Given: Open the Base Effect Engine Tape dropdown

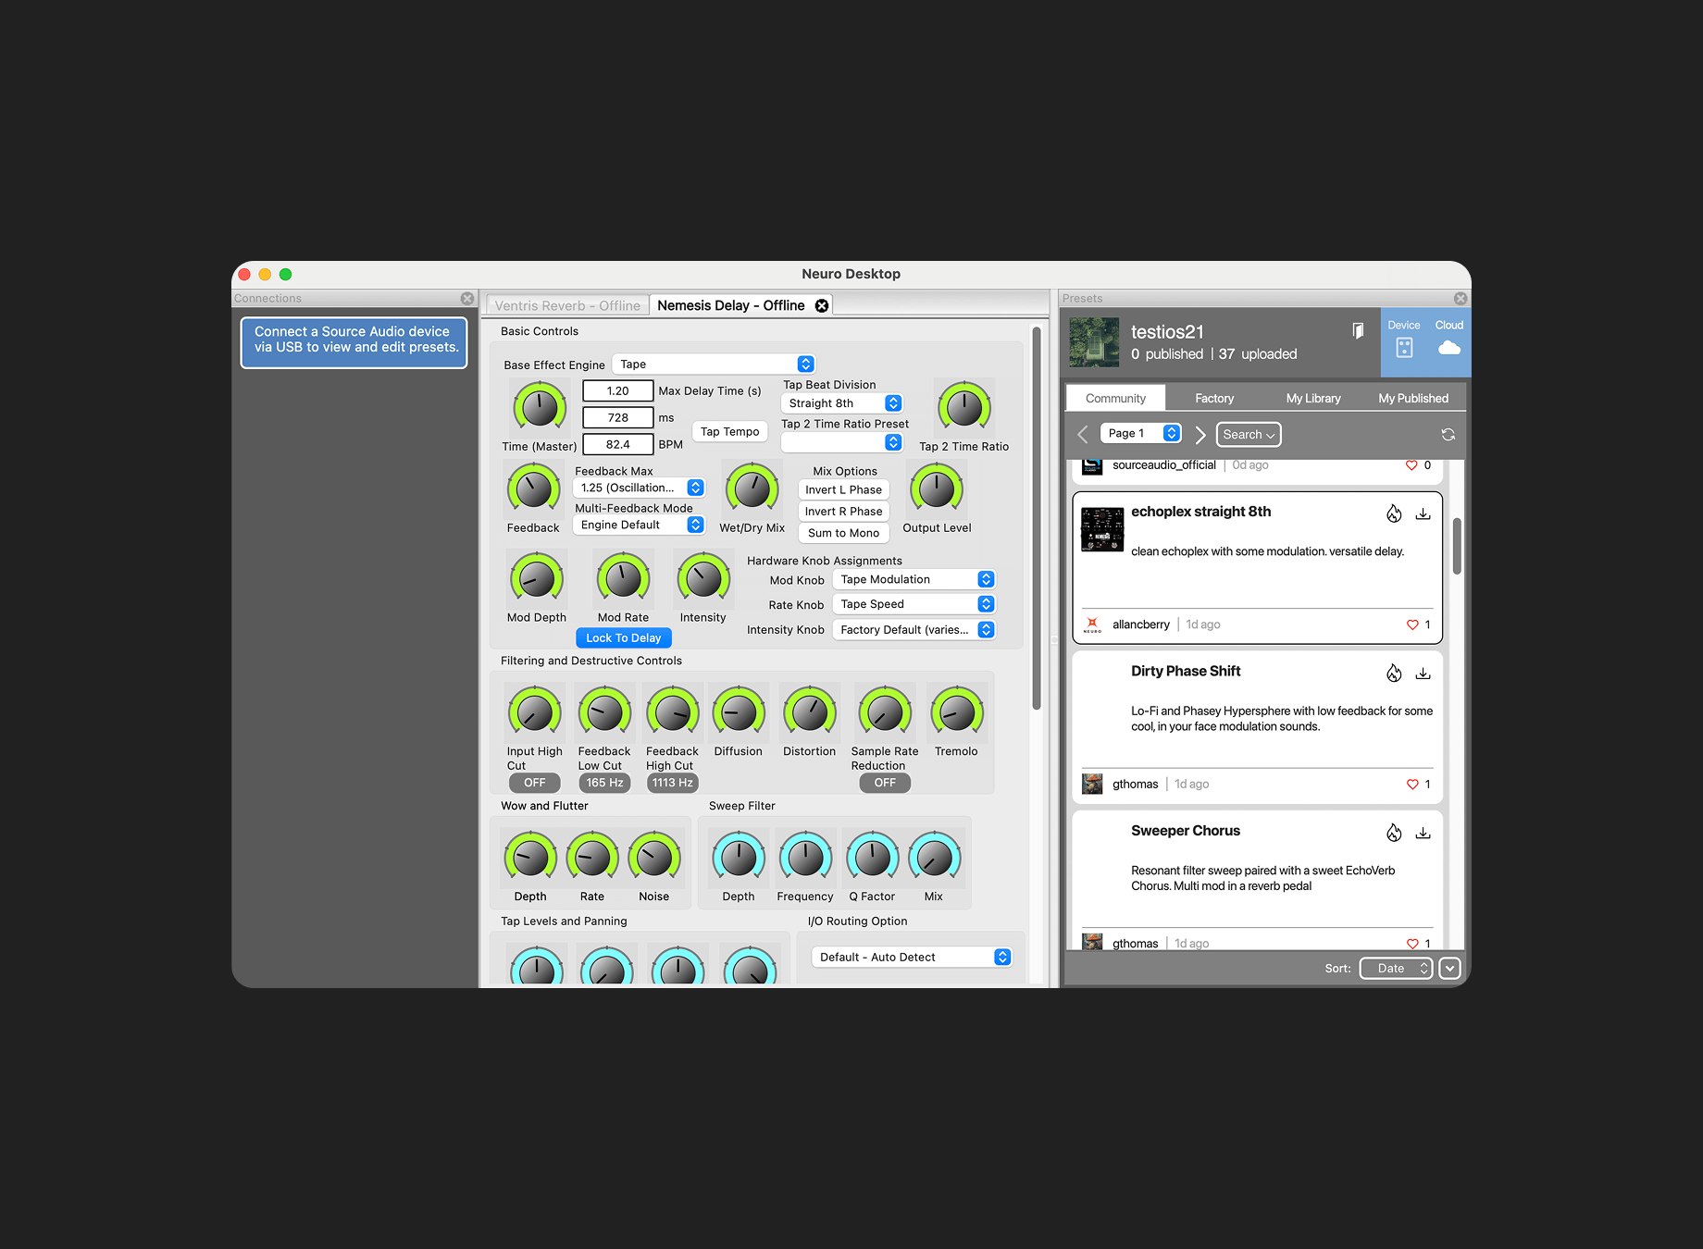Looking at the screenshot, I should click(714, 365).
